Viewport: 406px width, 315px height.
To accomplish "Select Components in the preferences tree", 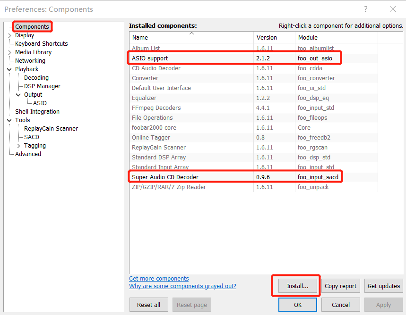I will coord(32,27).
